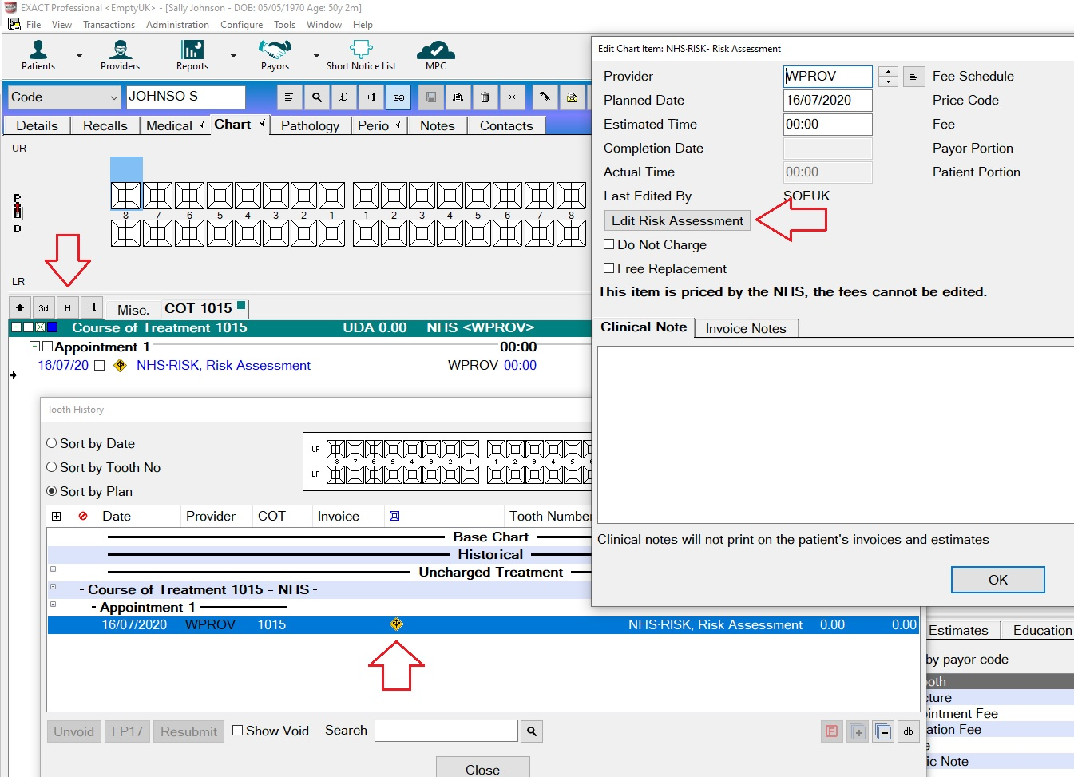Click the print document toolbar icon
Viewport: 1074px width, 777px height.
458,97
